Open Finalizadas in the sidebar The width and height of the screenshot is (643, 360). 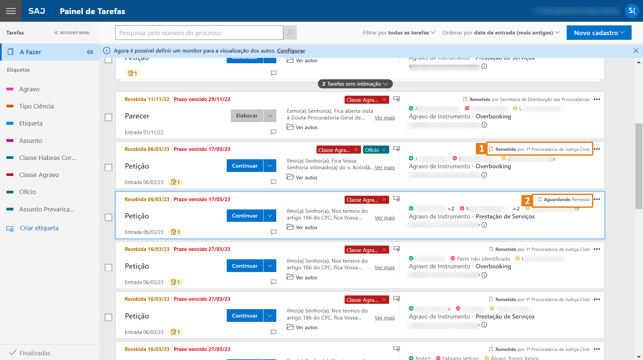click(35, 353)
